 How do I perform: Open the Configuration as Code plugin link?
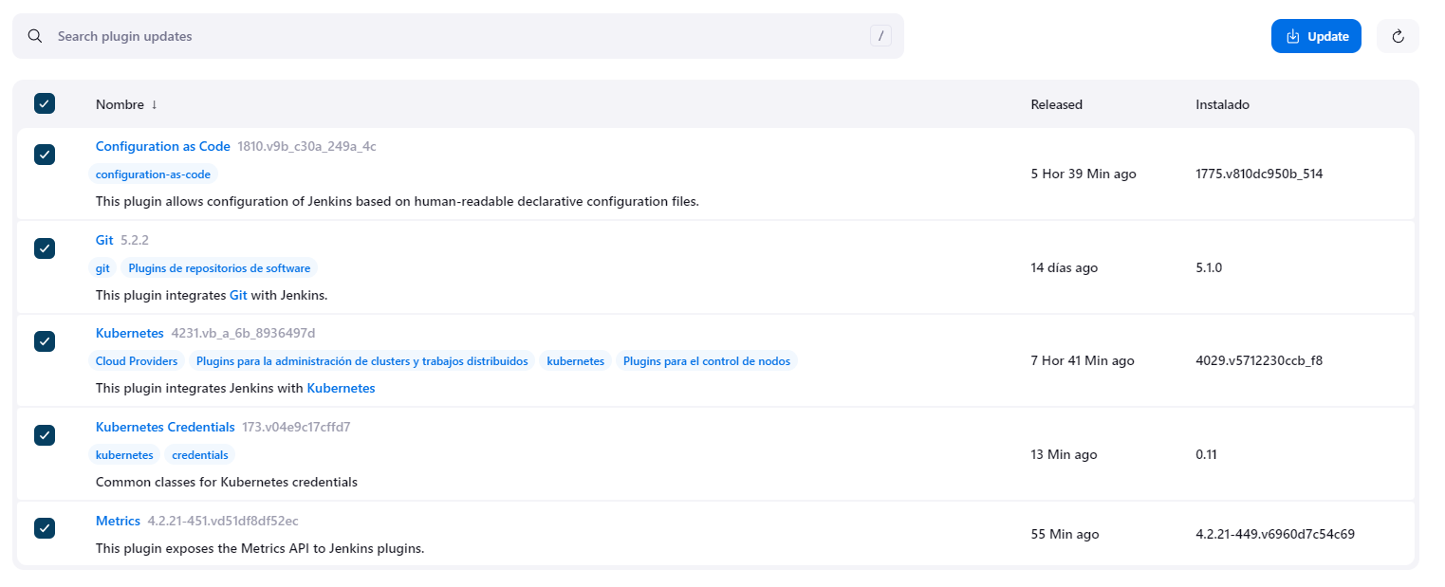pos(163,146)
